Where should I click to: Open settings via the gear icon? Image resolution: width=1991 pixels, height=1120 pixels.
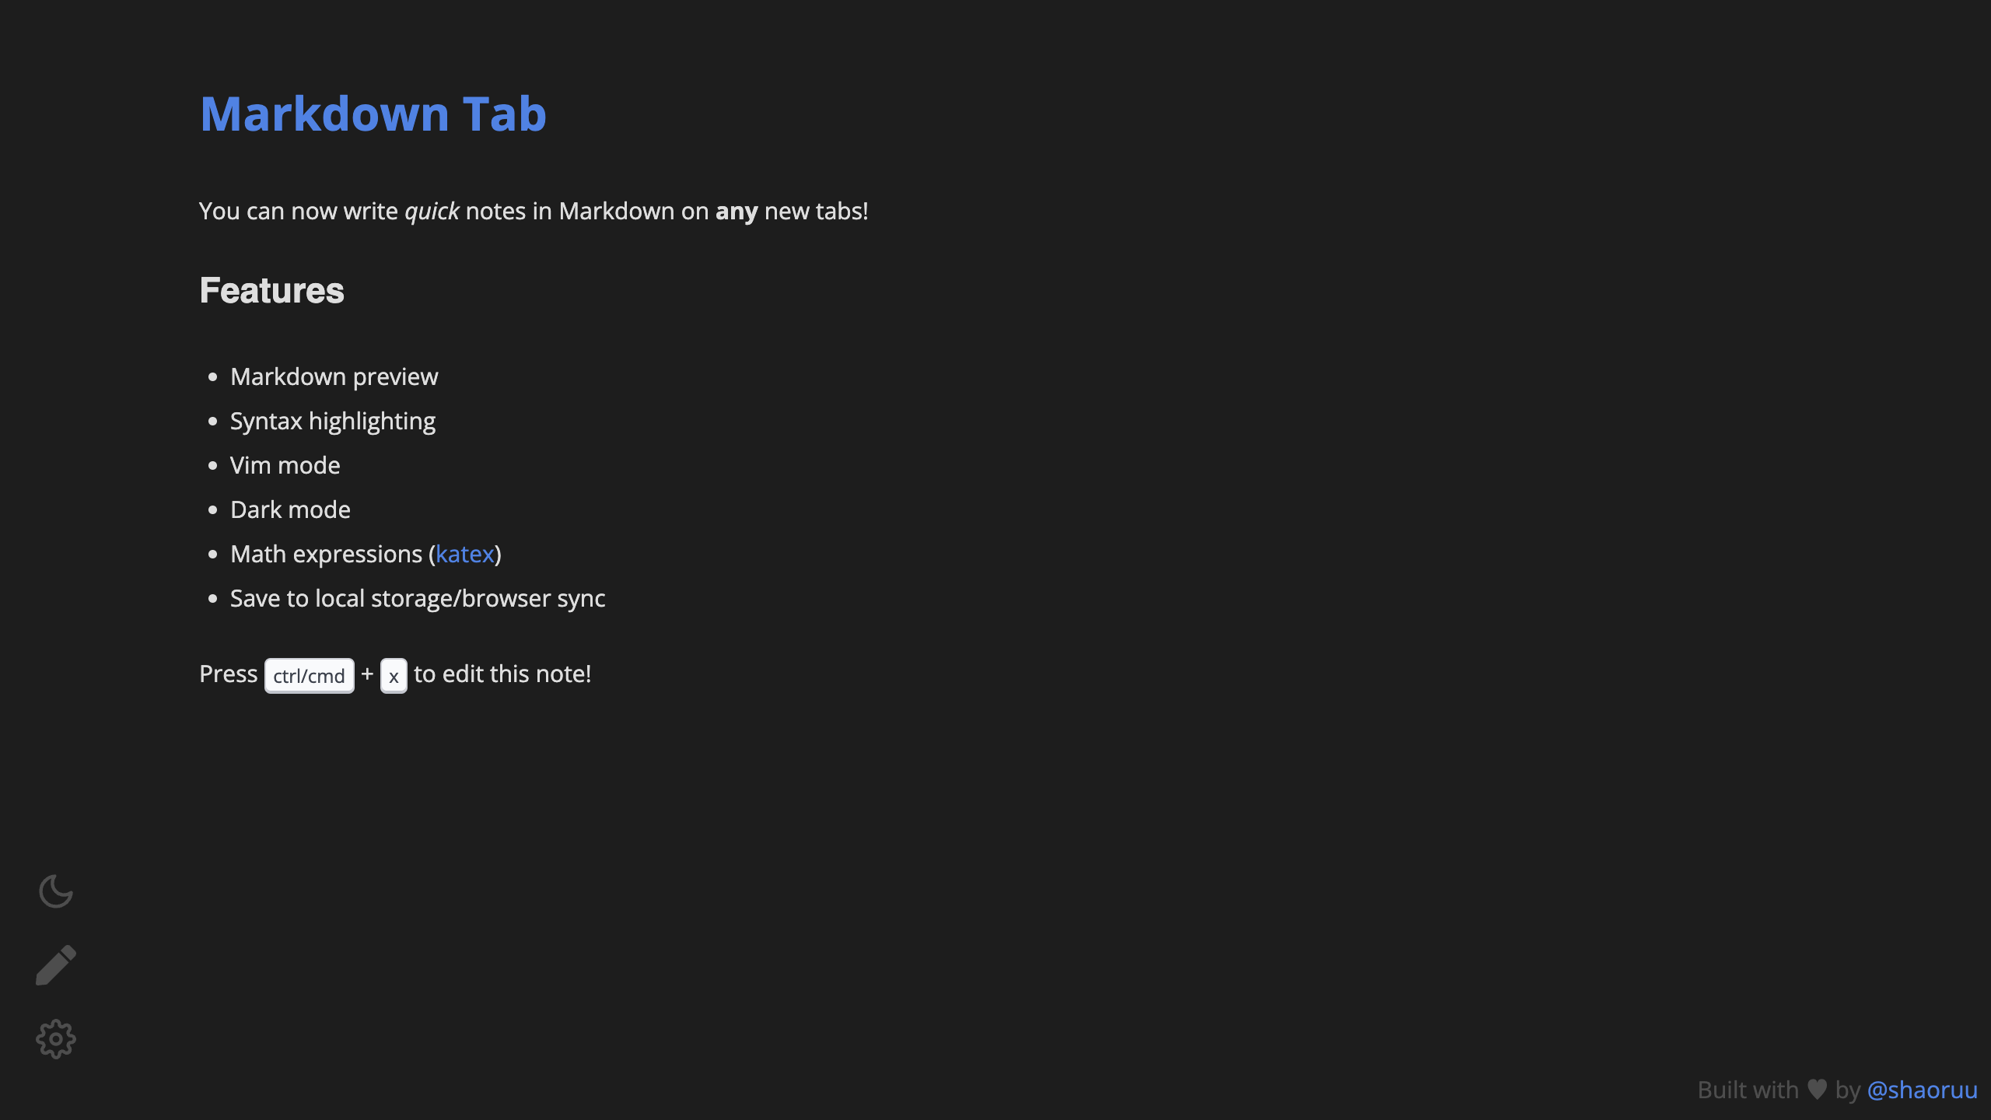pos(56,1039)
